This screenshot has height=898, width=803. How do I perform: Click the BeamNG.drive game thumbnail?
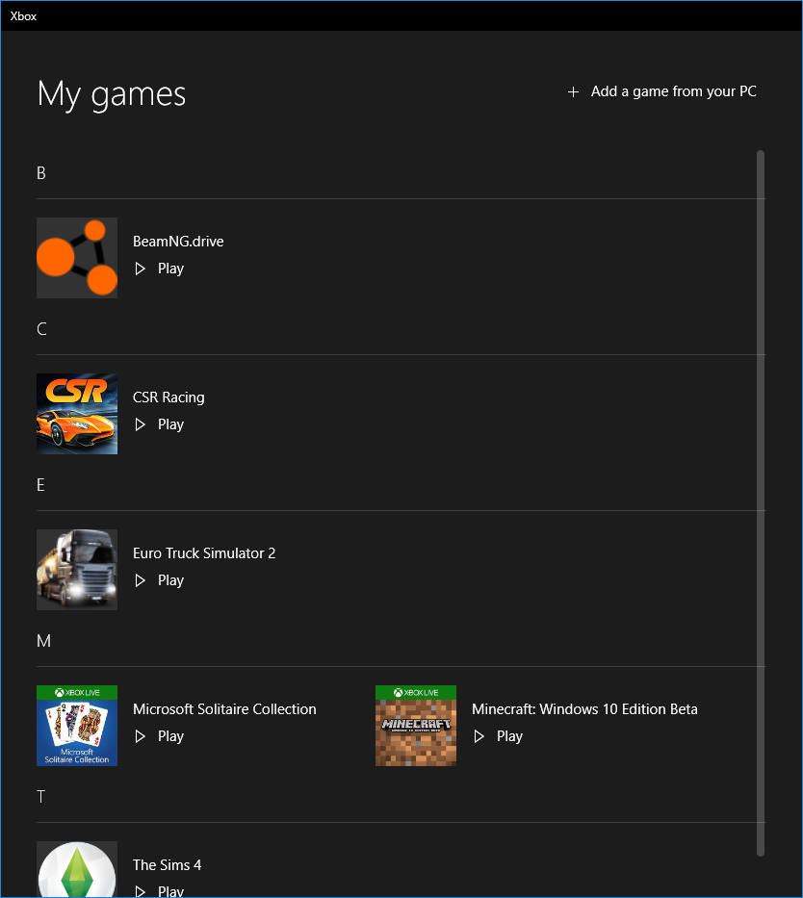pyautogui.click(x=77, y=258)
